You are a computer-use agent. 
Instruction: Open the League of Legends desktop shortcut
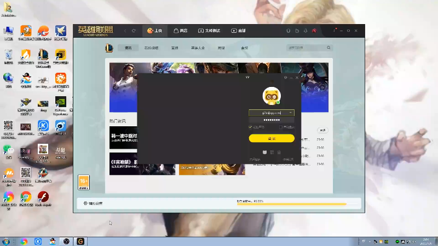pos(43,58)
